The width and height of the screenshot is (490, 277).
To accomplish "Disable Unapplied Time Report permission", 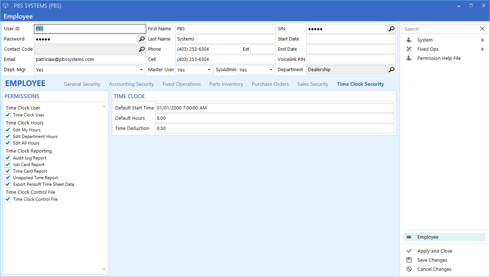I will coord(8,178).
